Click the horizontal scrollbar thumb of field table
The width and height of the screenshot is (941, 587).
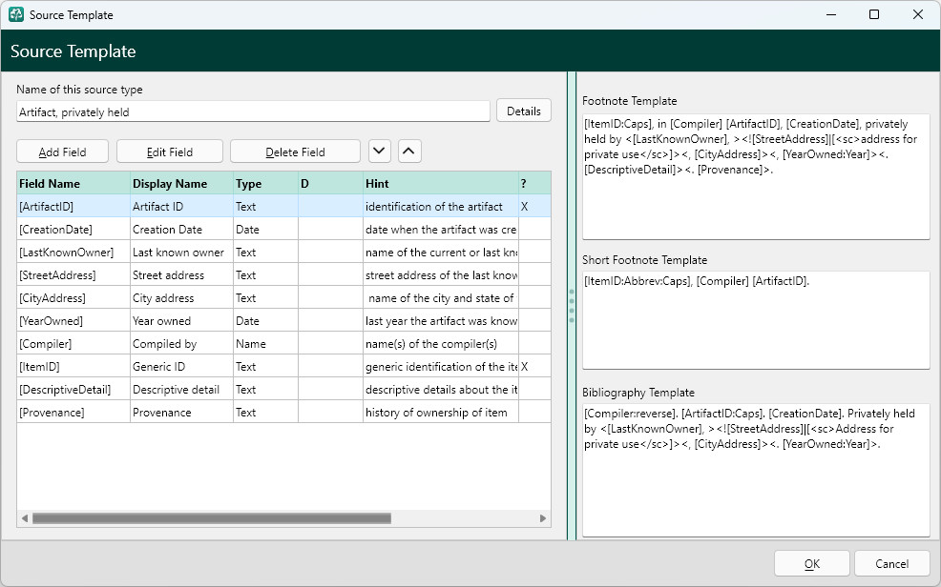point(212,518)
